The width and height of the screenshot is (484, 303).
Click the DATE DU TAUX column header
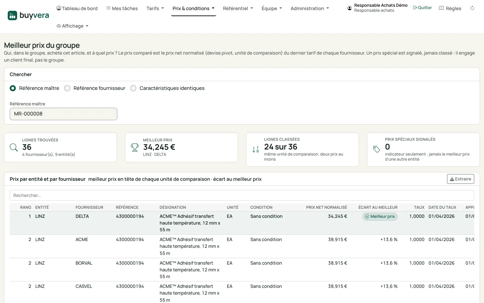442,207
